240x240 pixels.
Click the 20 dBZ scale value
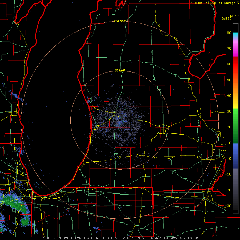point(229,127)
